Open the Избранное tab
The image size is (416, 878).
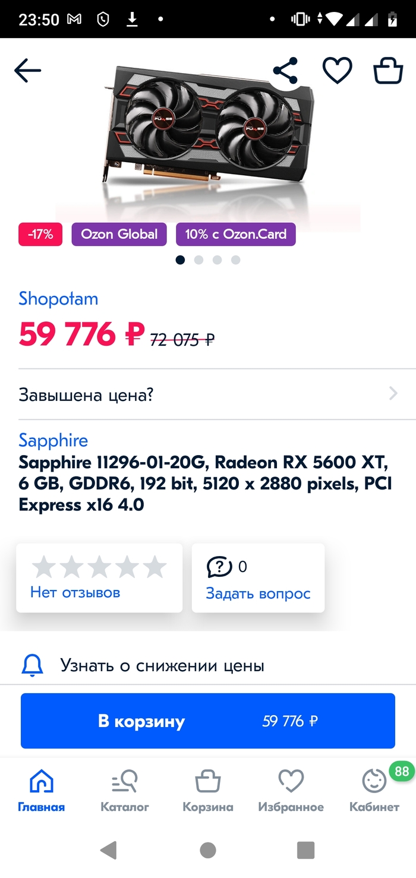point(291,791)
